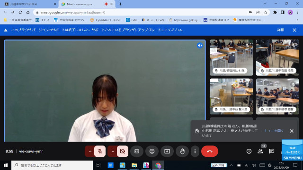The width and height of the screenshot is (303, 170).
Task: Open Extic bookmark
Action: pos(132,20)
